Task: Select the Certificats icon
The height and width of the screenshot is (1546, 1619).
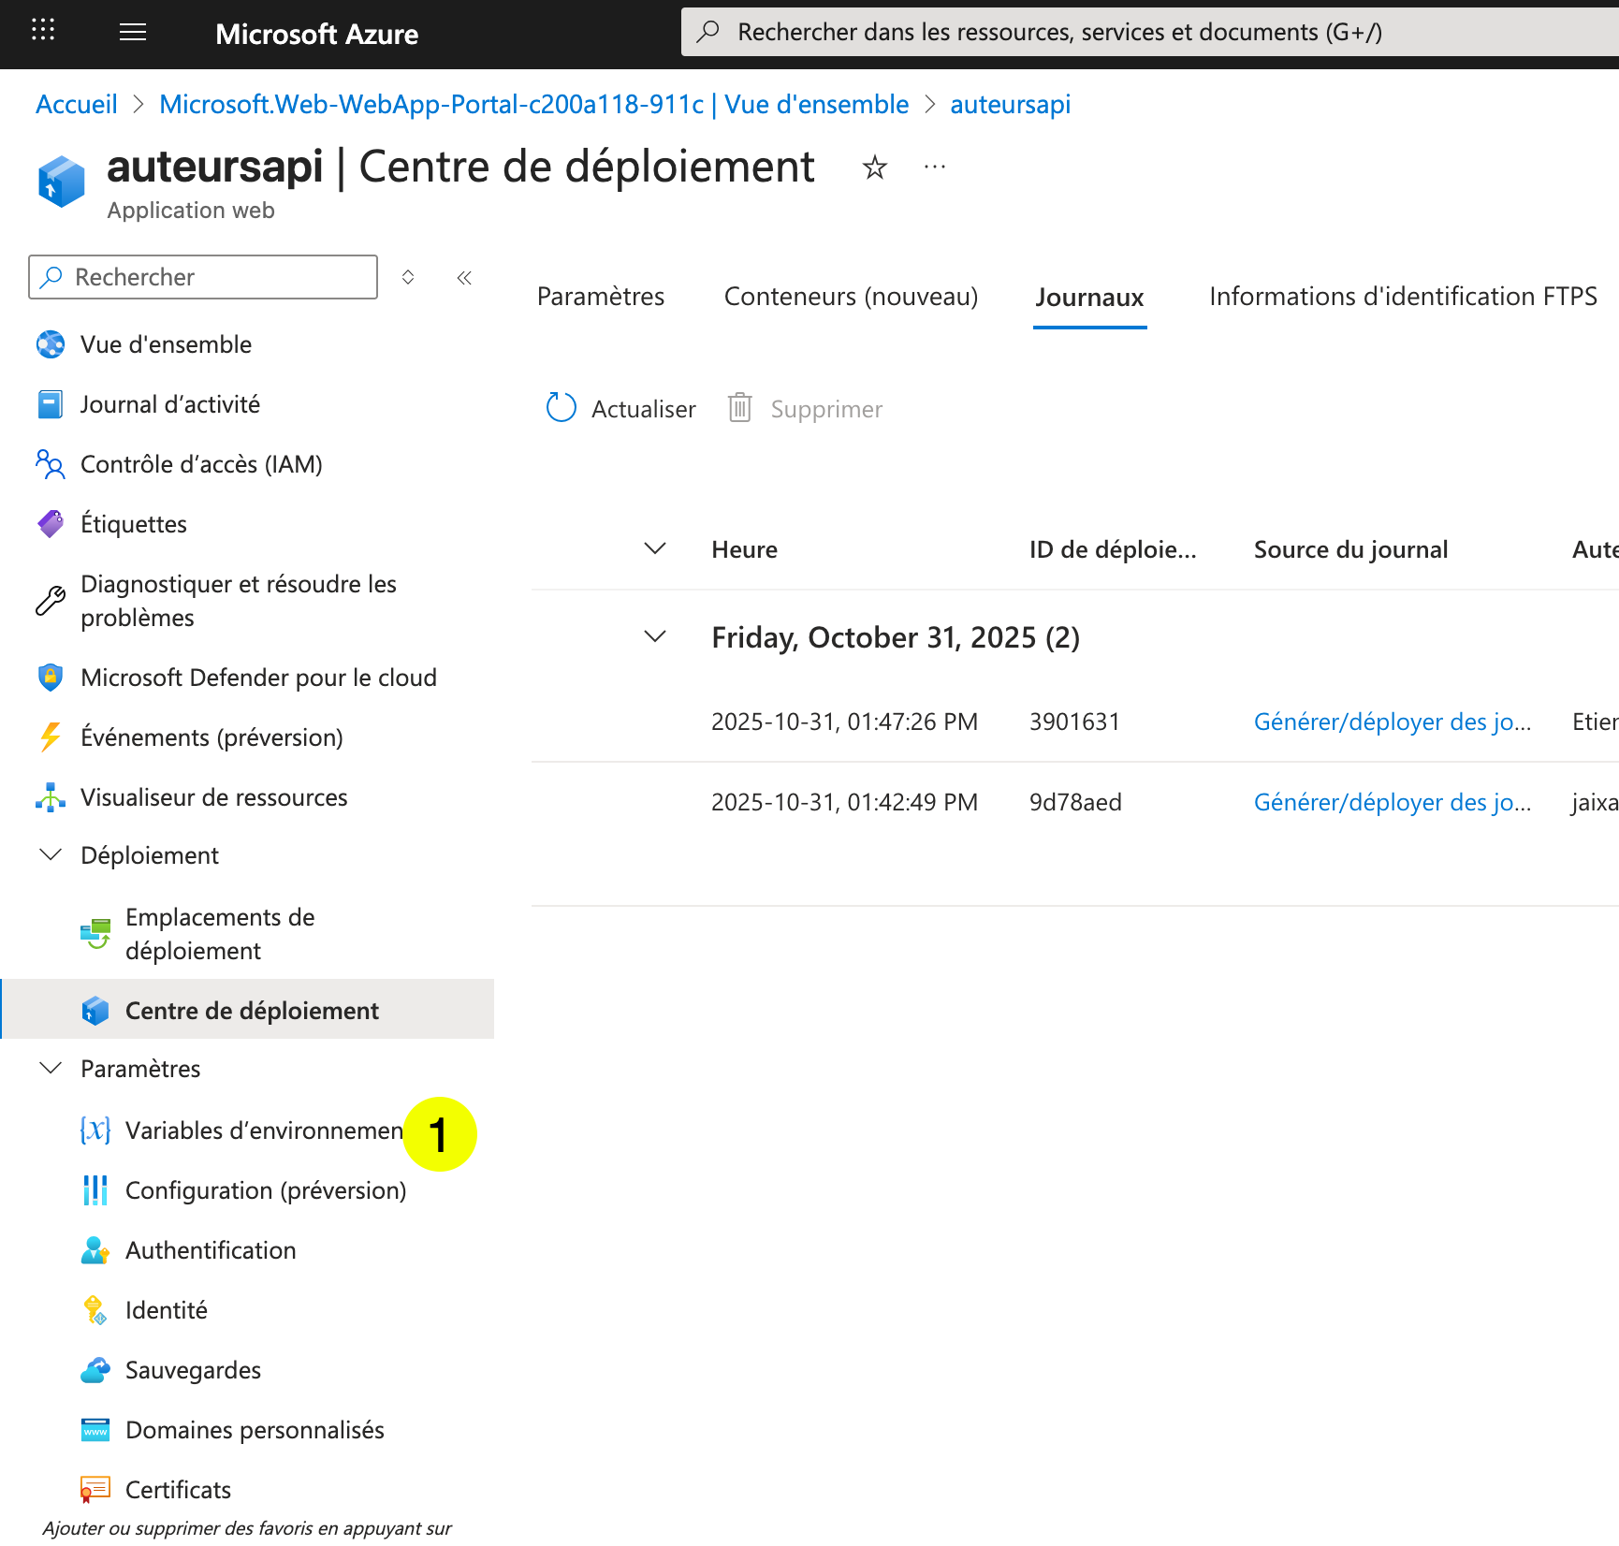Action: click(95, 1488)
